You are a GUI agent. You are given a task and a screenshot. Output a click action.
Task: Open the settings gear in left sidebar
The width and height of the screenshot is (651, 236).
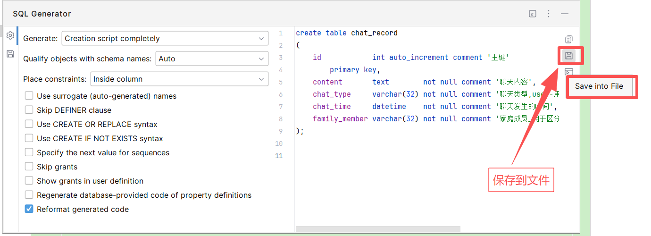10,35
